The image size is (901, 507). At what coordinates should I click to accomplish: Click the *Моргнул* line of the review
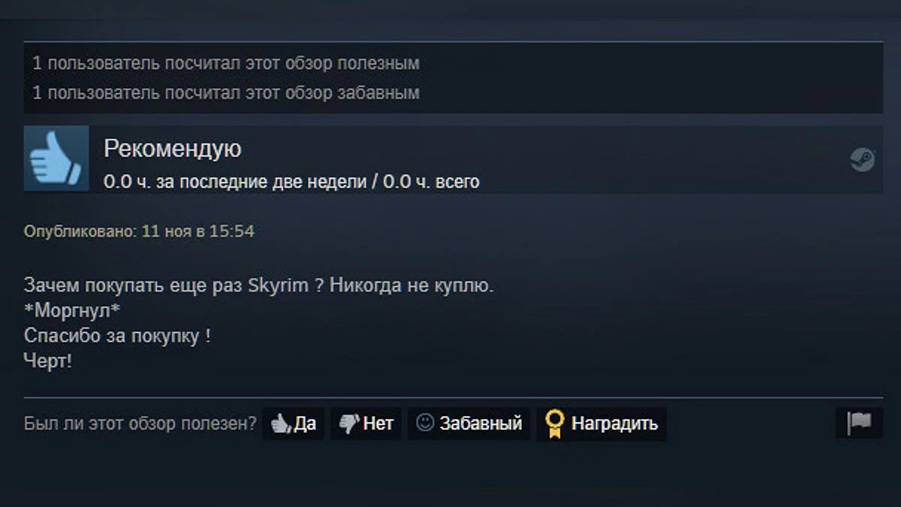pyautogui.click(x=72, y=311)
